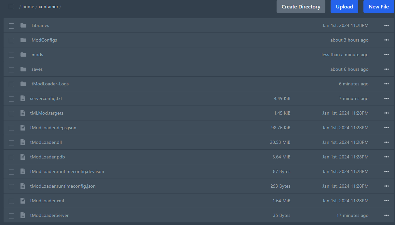
Task: Check the tModLoaderServer file checkbox
Action: [x=11, y=216]
